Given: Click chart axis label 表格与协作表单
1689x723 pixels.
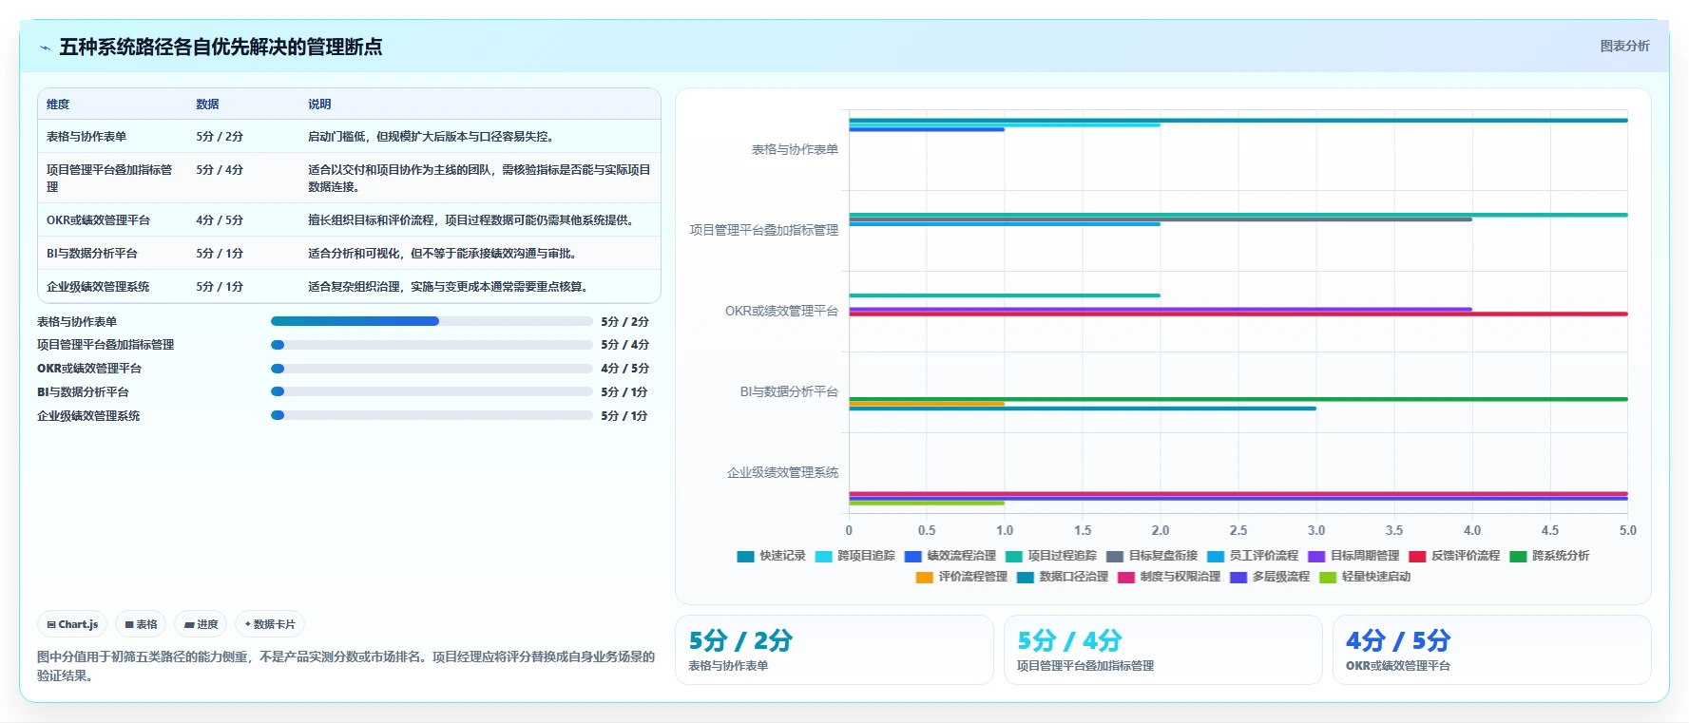Looking at the screenshot, I should pyautogui.click(x=795, y=150).
